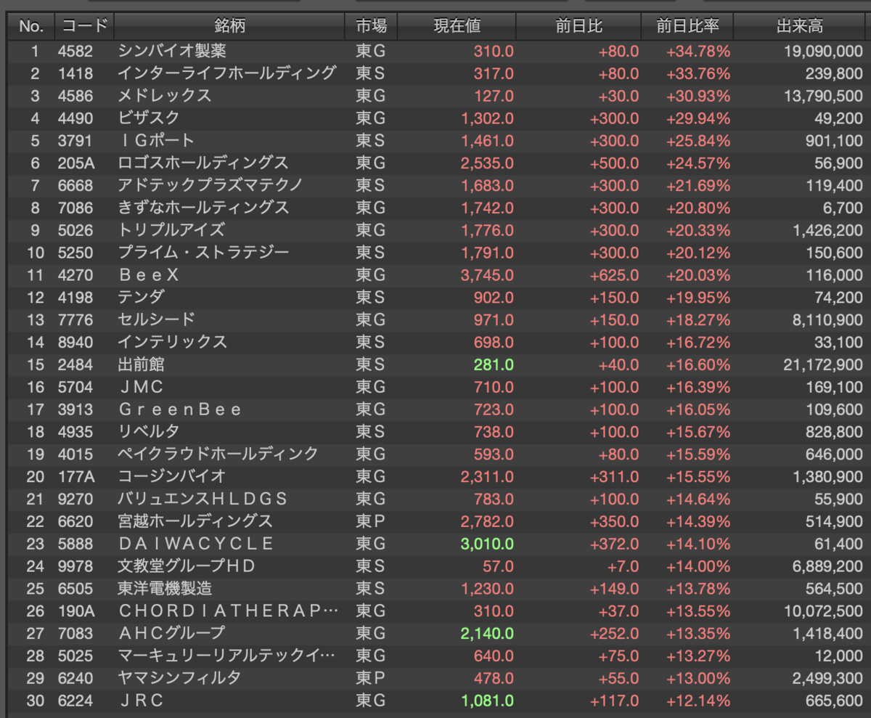The width and height of the screenshot is (871, 718).
Task: Click the メドレックス stock name
Action: click(x=164, y=96)
